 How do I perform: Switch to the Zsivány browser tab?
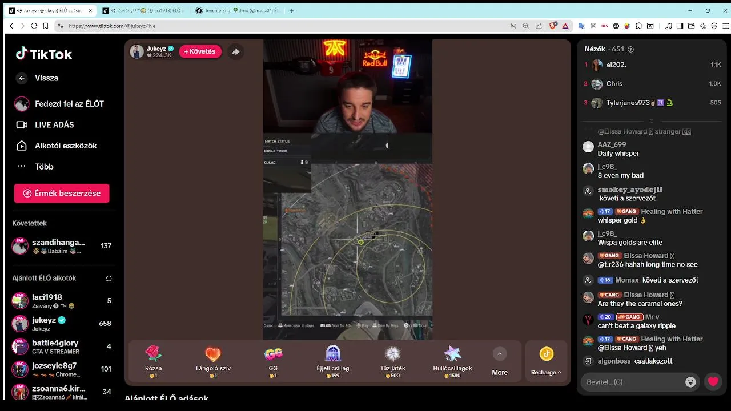coord(142,10)
